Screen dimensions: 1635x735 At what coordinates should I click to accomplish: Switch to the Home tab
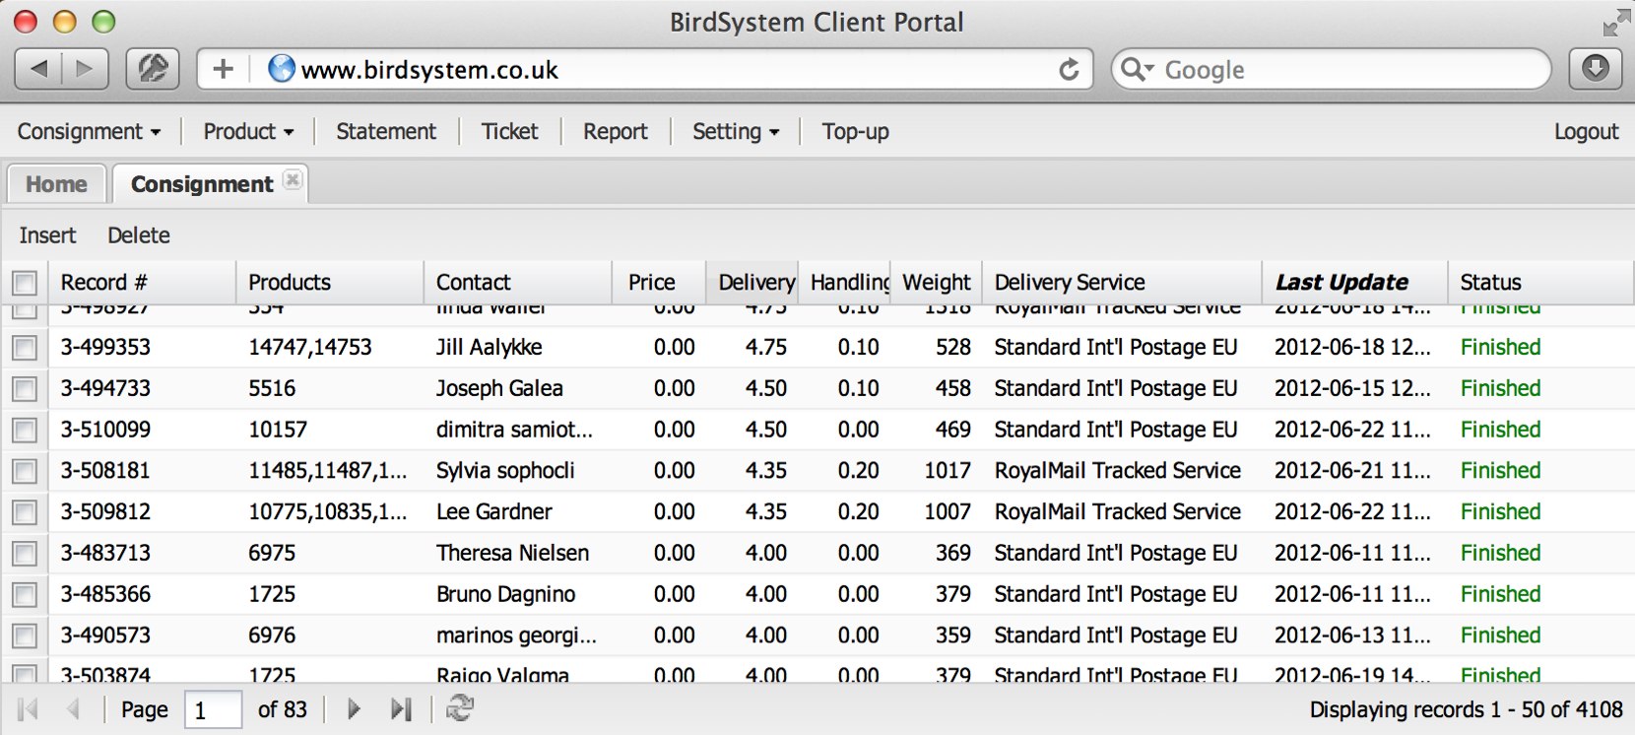[56, 184]
